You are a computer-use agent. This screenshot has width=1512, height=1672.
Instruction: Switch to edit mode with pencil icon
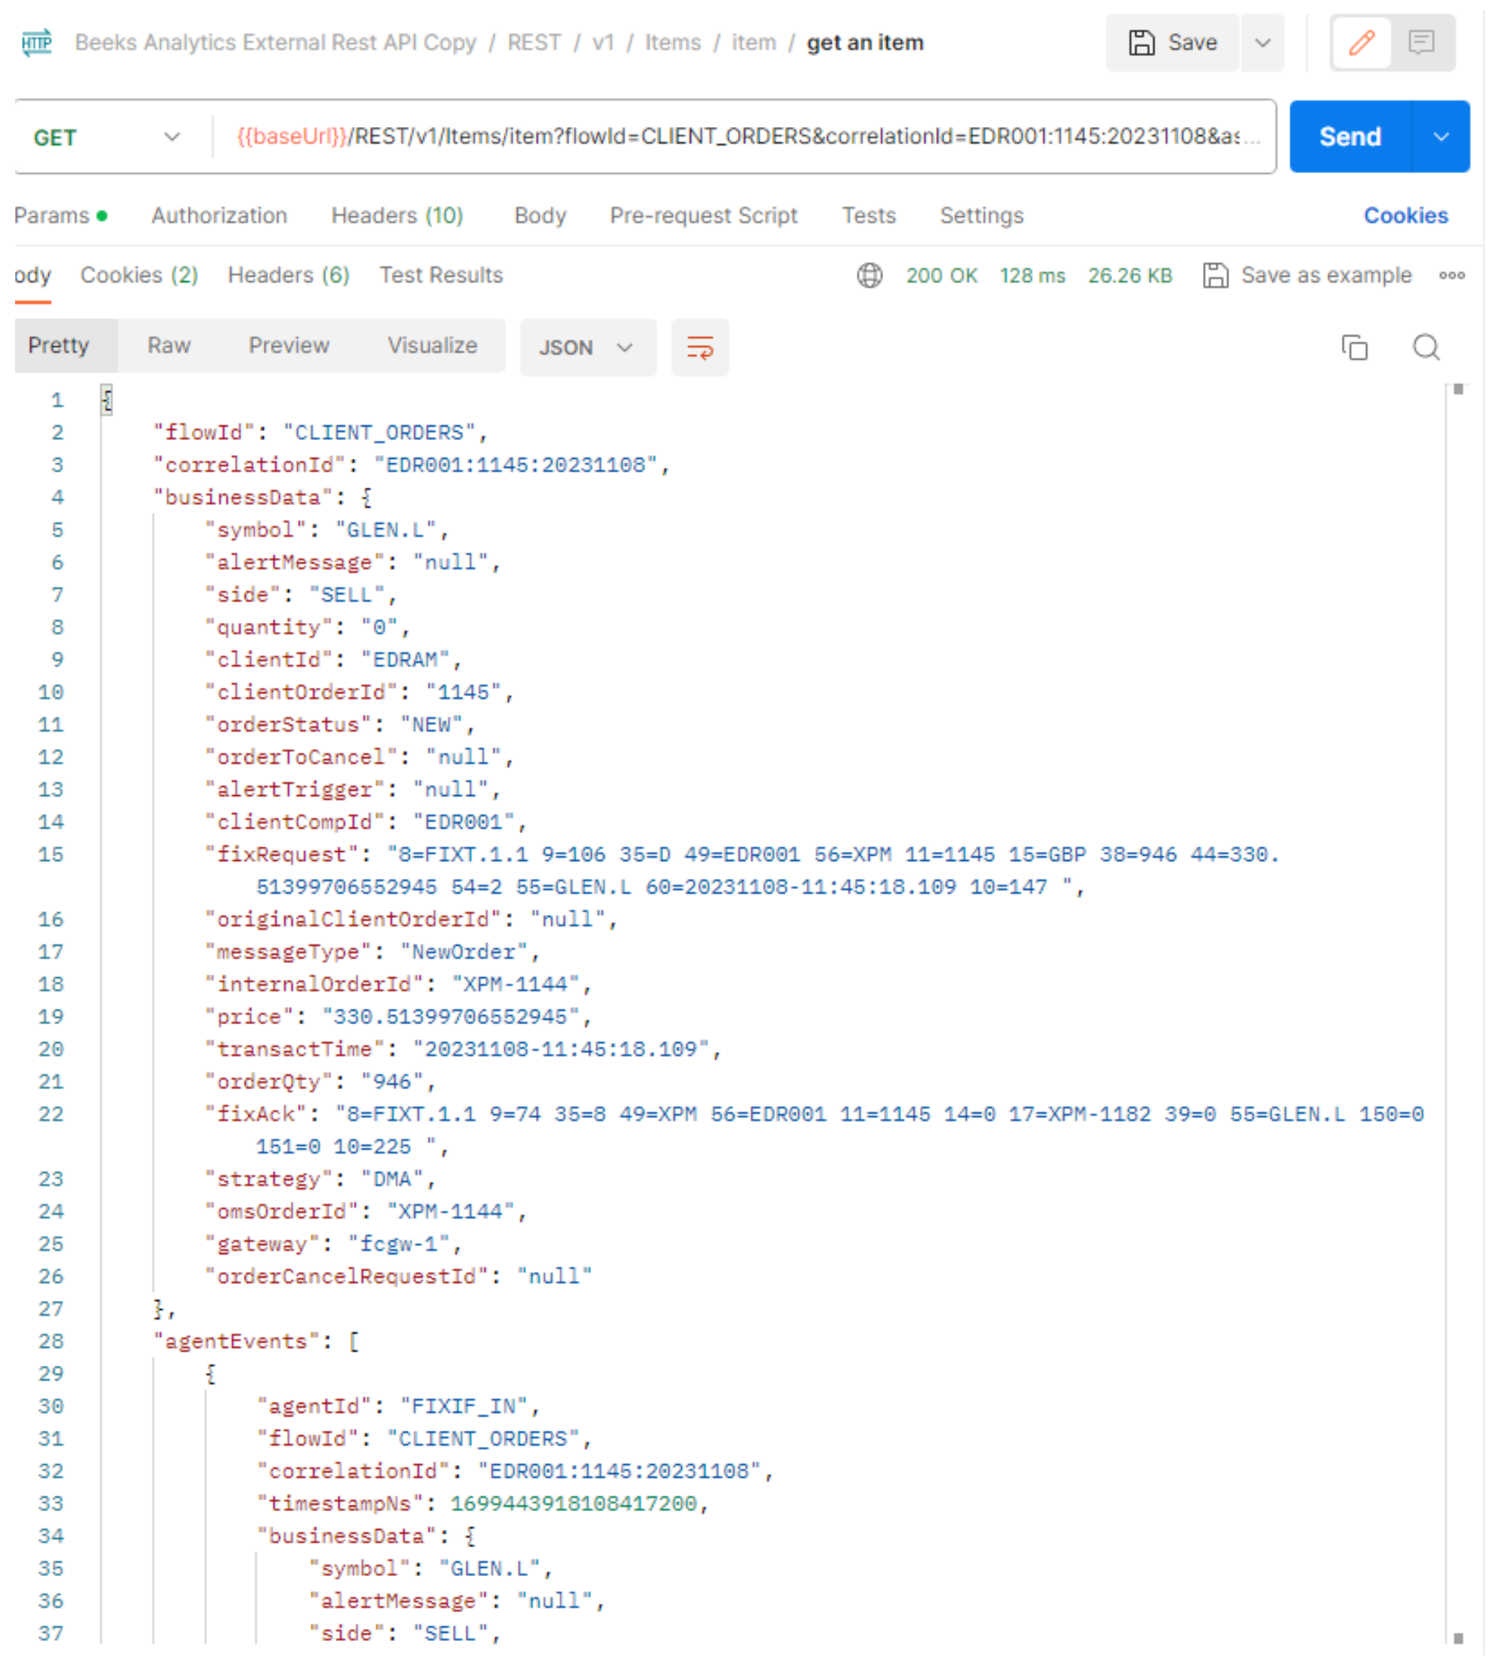(1361, 42)
